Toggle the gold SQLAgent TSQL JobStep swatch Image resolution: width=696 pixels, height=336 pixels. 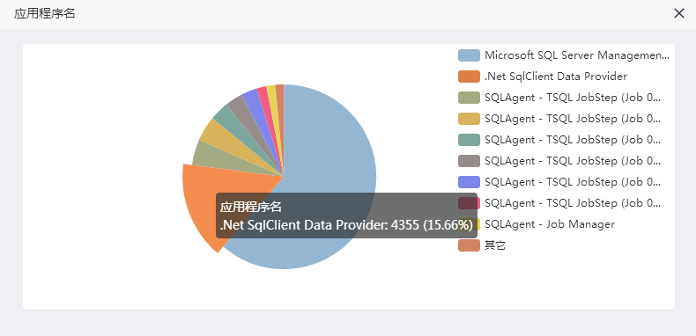click(x=469, y=119)
